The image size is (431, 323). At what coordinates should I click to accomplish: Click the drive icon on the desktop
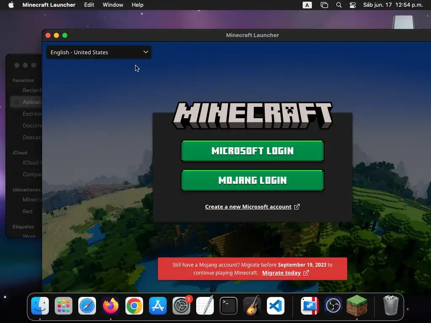coord(403,22)
